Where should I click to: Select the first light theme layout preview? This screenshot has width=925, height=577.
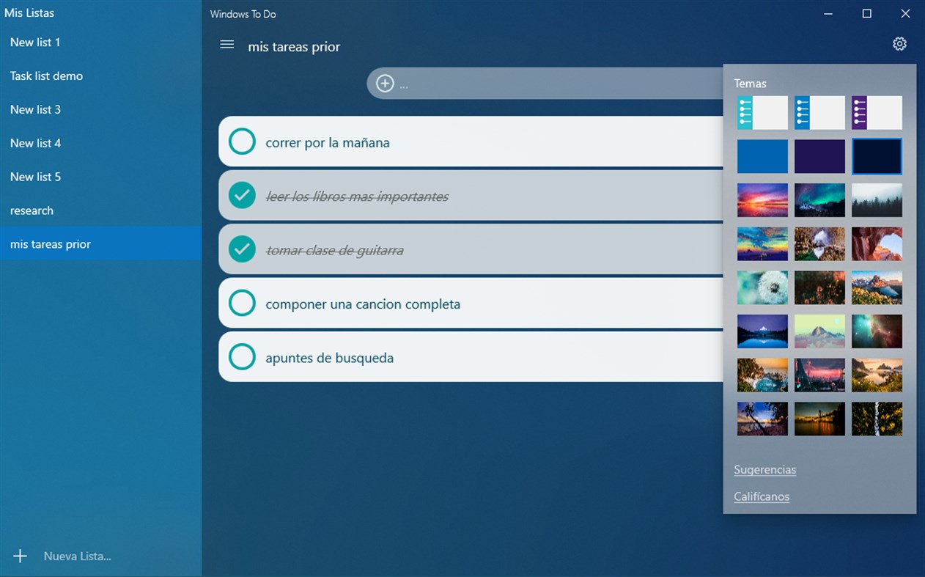(762, 112)
